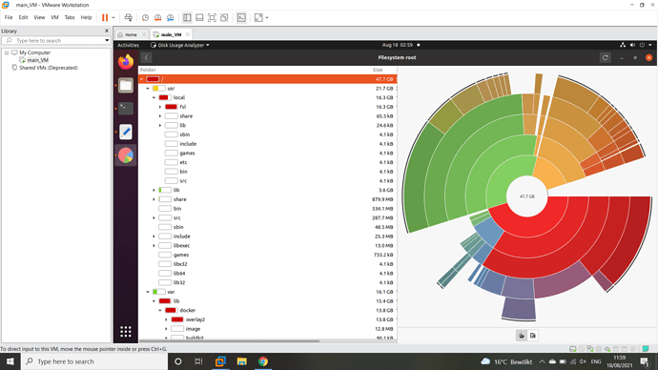Expand the libexec folder
The image size is (658, 370).
(154, 245)
